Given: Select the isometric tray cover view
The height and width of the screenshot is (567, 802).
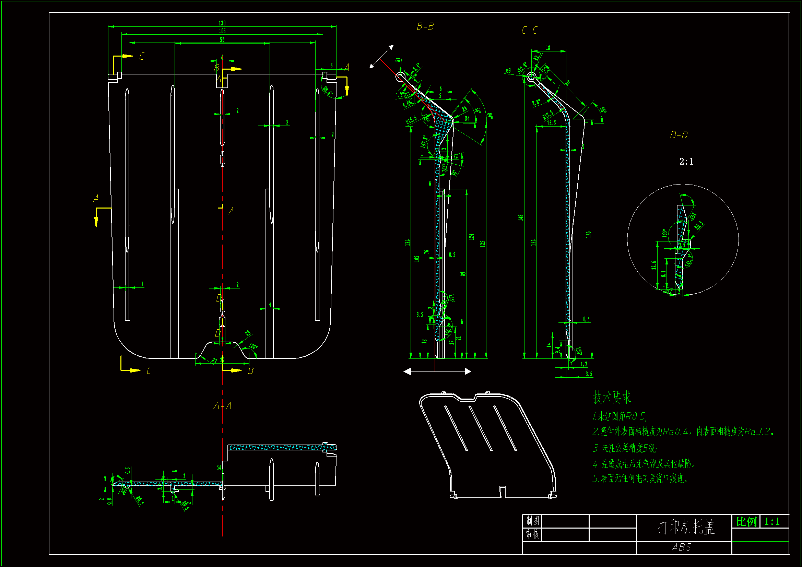Looking at the screenshot, I should [487, 446].
